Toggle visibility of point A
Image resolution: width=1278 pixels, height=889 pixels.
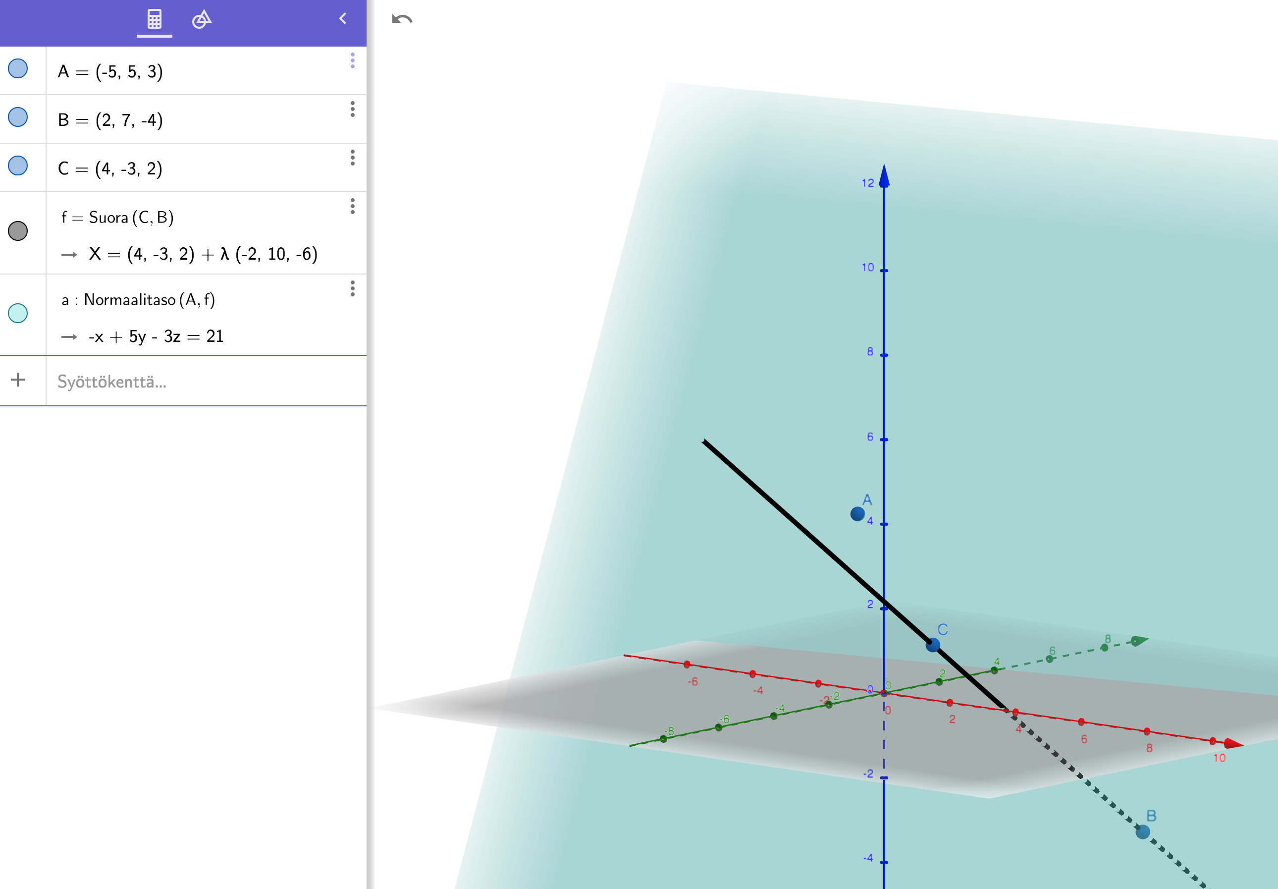[x=18, y=69]
